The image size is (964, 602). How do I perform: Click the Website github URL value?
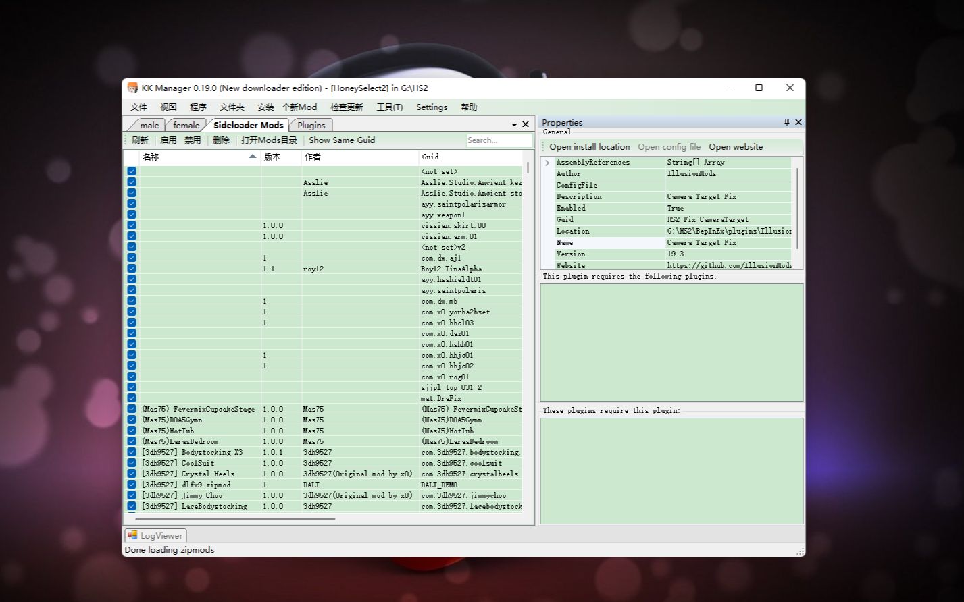point(729,265)
